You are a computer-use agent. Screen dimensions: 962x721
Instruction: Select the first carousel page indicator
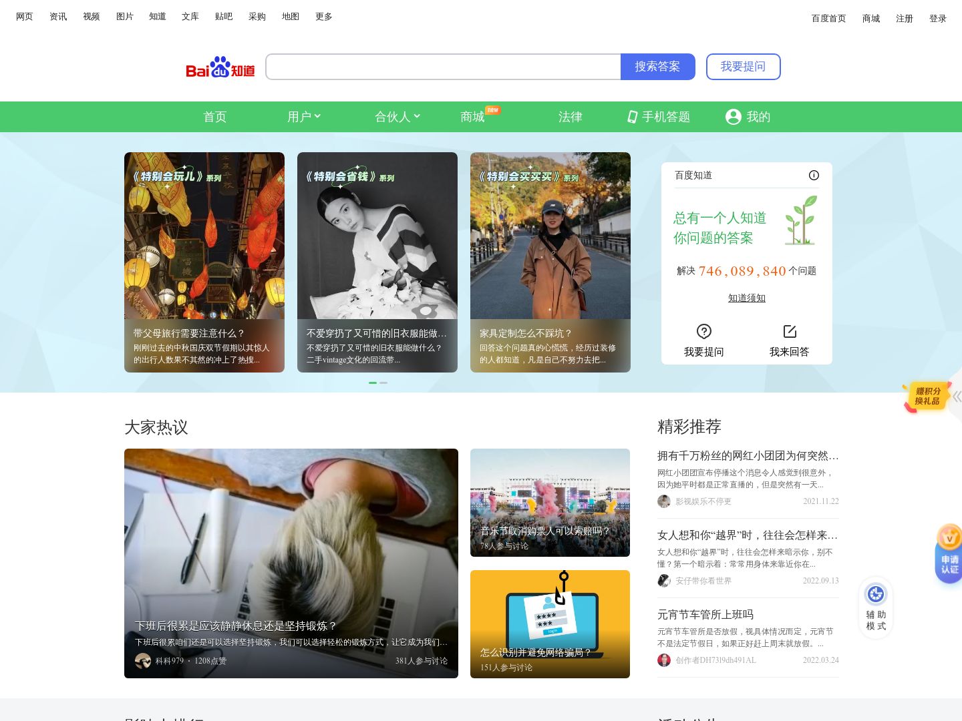point(373,383)
